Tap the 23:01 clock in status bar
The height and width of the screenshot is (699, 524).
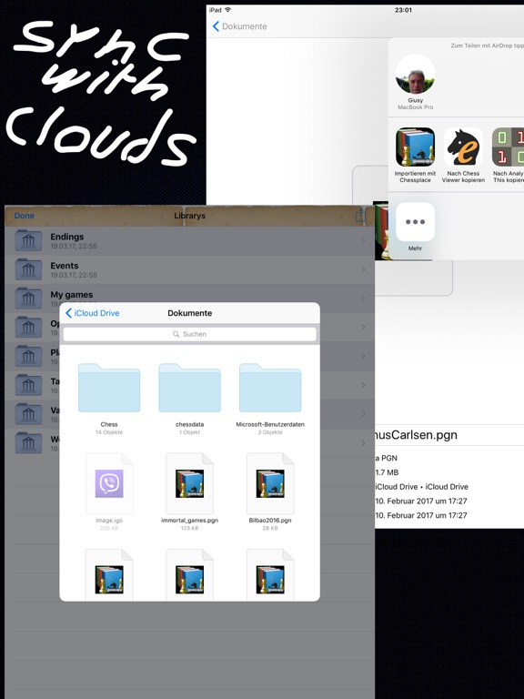(403, 10)
